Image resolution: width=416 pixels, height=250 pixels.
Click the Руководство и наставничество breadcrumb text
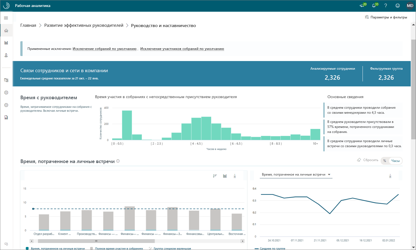pyautogui.click(x=163, y=26)
